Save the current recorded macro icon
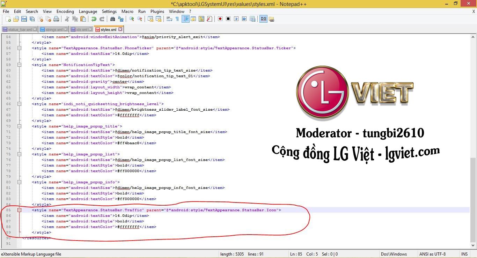Image resolution: width=477 pixels, height=258 pixels. coord(252,19)
